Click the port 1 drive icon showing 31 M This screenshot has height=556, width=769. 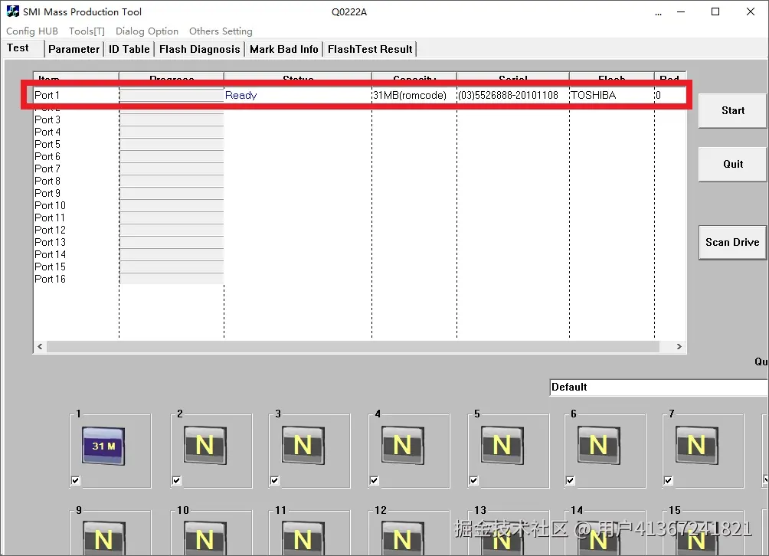coord(103,446)
